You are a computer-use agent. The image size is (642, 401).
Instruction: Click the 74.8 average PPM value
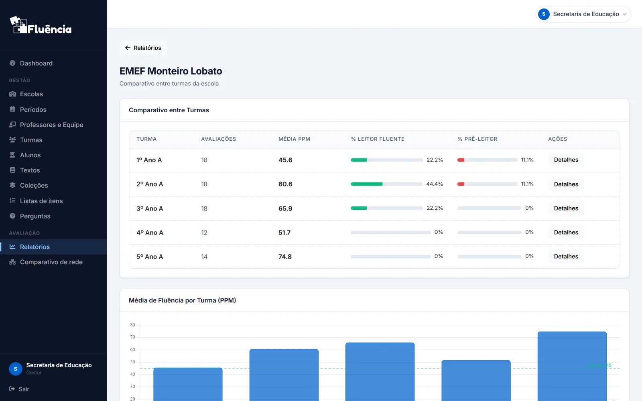click(x=285, y=257)
